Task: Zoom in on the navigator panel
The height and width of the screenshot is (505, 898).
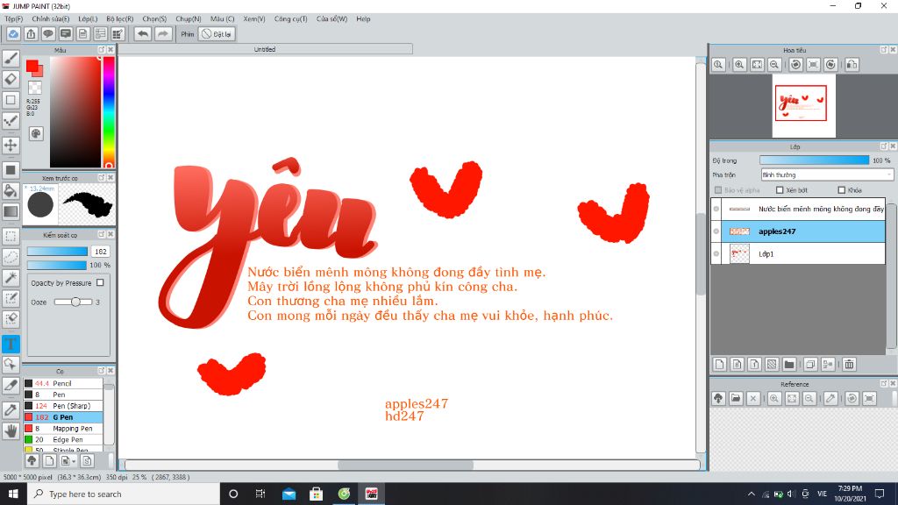Action: (x=739, y=65)
